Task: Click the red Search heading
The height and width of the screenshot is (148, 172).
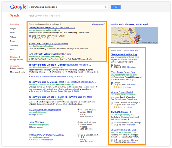Action: (14, 15)
